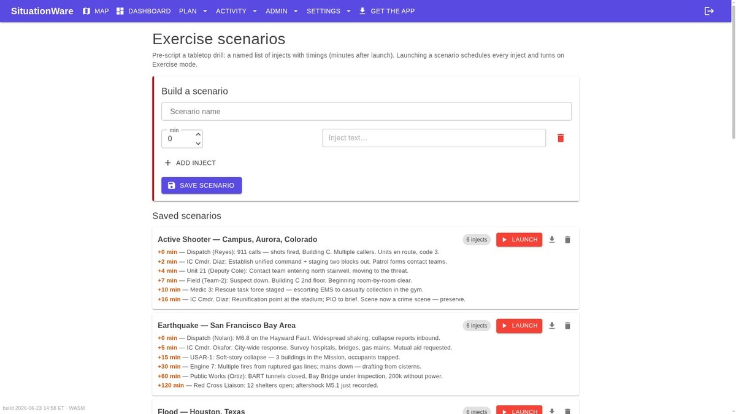
Task: Download the Active Shooter scenario
Action: point(552,240)
